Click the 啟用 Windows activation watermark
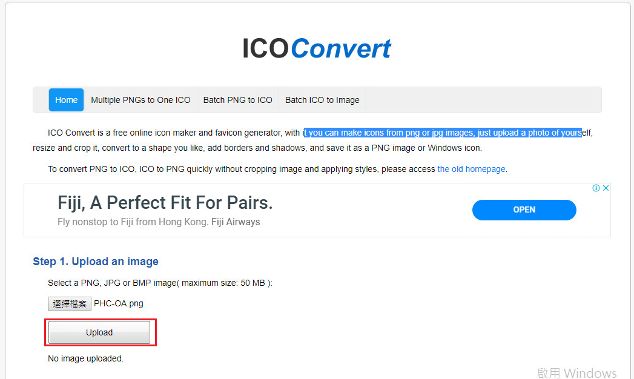 [x=576, y=373]
